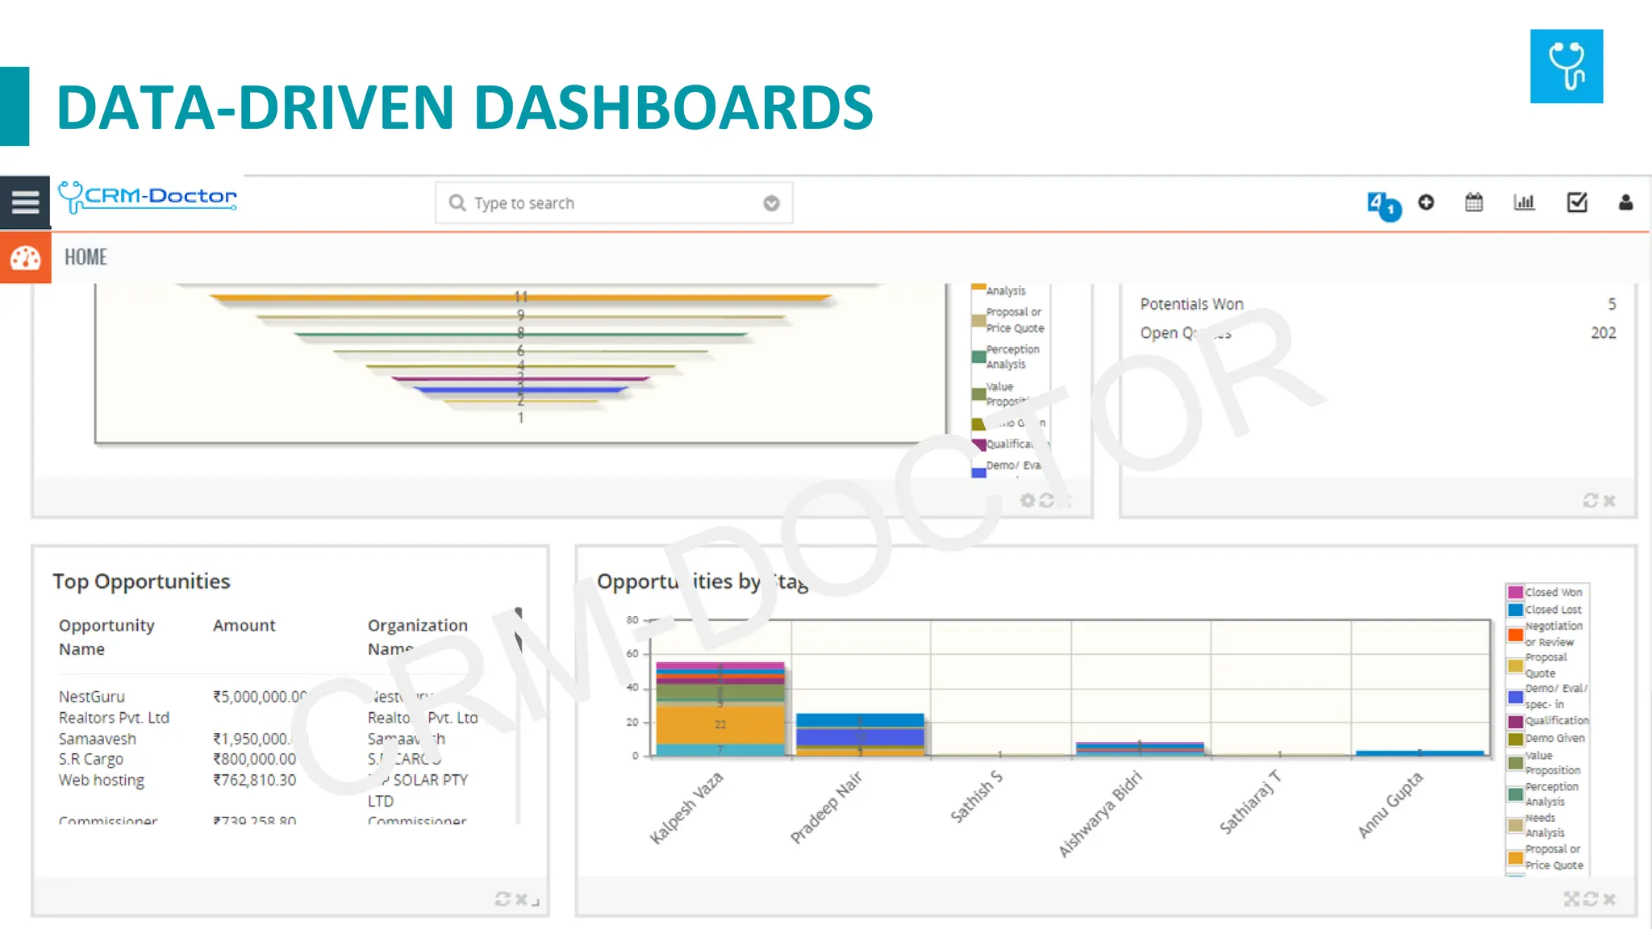Screen dimensions: 1652x929
Task: Refresh the funnel chart widget
Action: [x=1046, y=500]
